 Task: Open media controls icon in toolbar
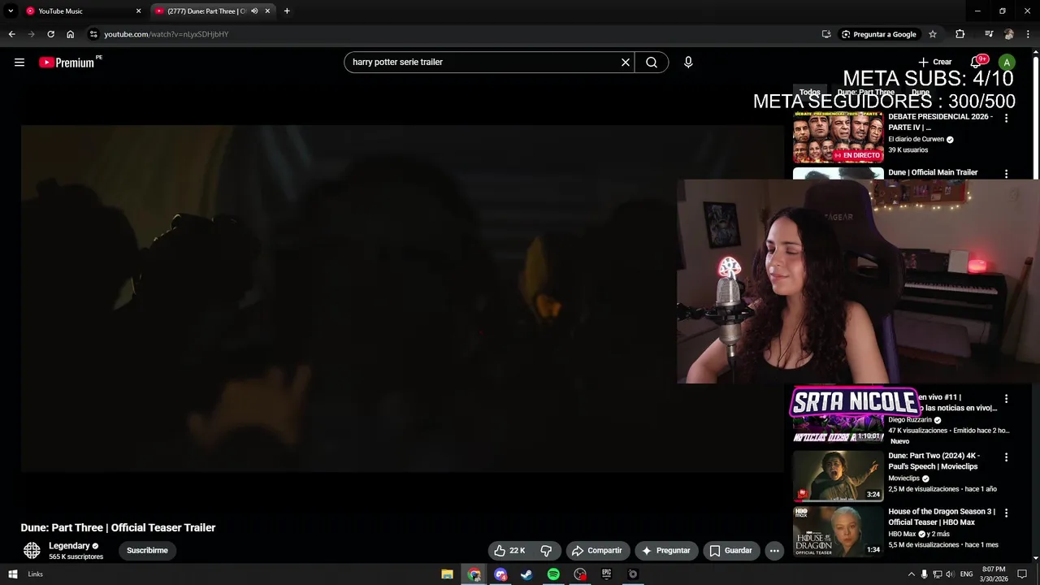988,34
